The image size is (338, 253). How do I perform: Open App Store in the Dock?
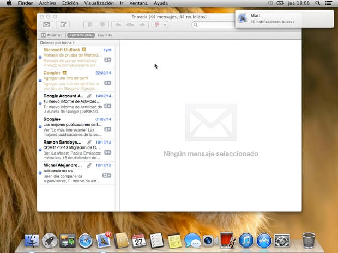pyautogui.click(x=264, y=240)
